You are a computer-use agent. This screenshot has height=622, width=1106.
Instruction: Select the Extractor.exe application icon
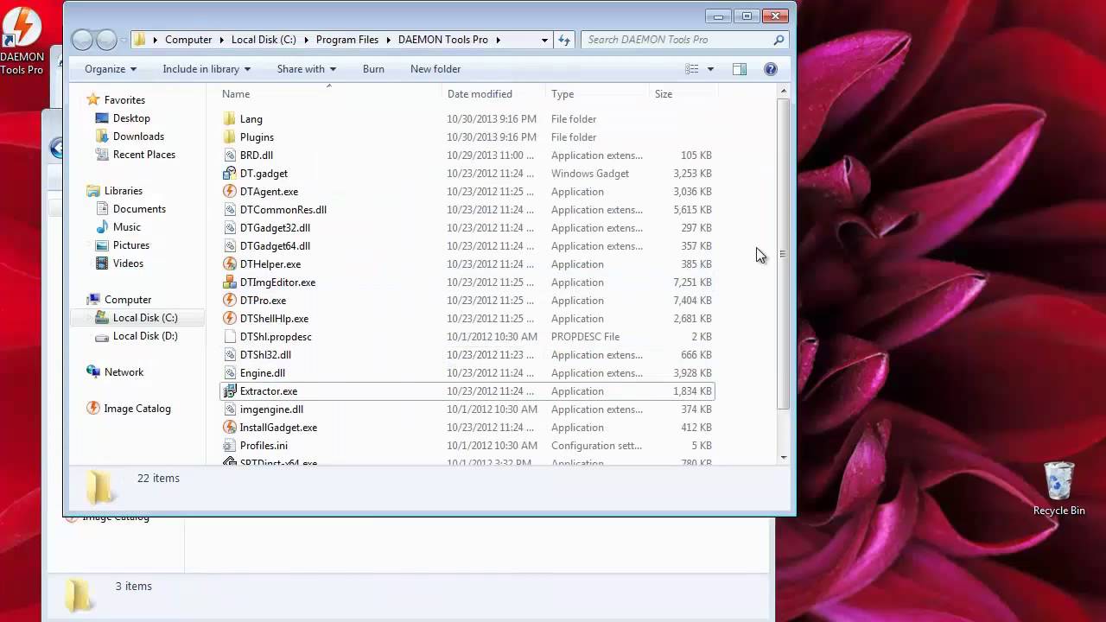[229, 391]
